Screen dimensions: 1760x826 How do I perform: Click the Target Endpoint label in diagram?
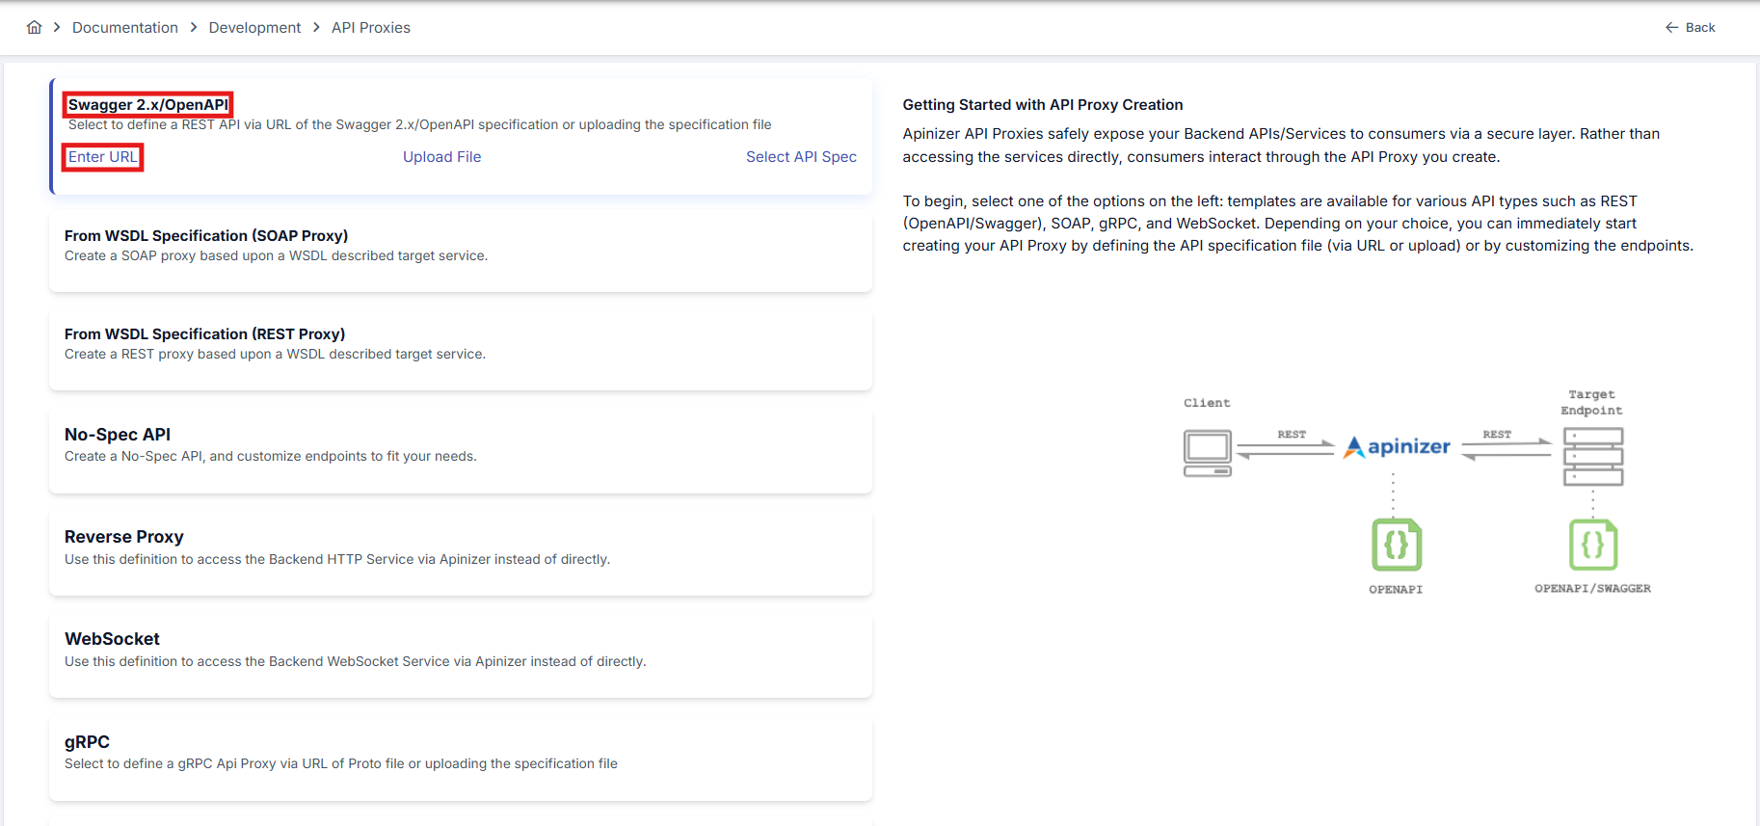(x=1592, y=402)
